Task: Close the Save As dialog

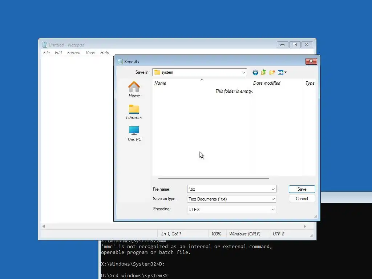Action: tap(311, 61)
